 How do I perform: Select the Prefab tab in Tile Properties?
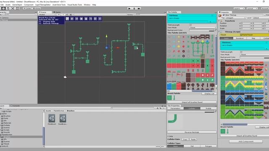208,109
